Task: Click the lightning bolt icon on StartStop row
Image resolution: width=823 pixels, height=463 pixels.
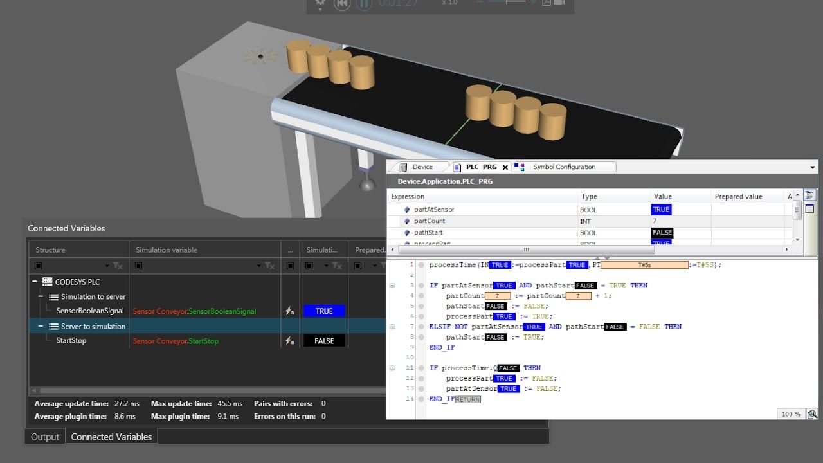Action: click(290, 340)
